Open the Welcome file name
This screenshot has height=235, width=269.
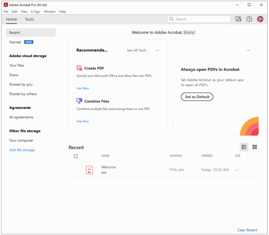coord(108,167)
